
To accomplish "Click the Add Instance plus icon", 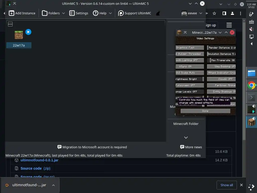I will pyautogui.click(x=12, y=13).
